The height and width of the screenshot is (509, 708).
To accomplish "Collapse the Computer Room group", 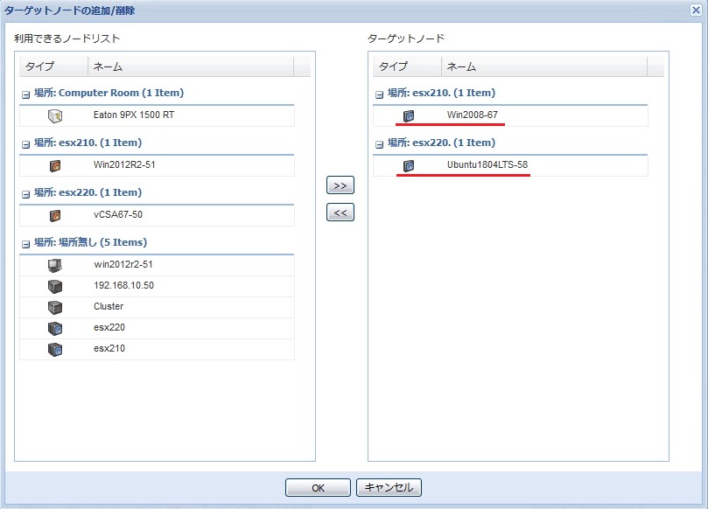I will 26,94.
